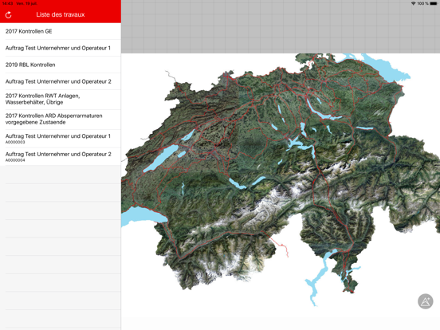Tap the empty list area below jobs
Screen dimensions: 440x330
(61, 247)
